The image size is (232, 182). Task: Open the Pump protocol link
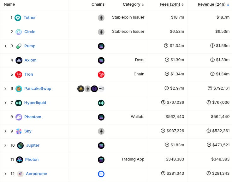coord(30,46)
